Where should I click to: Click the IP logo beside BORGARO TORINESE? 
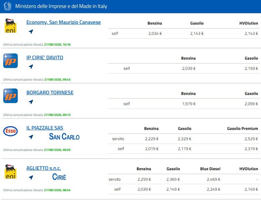pyautogui.click(x=10, y=96)
